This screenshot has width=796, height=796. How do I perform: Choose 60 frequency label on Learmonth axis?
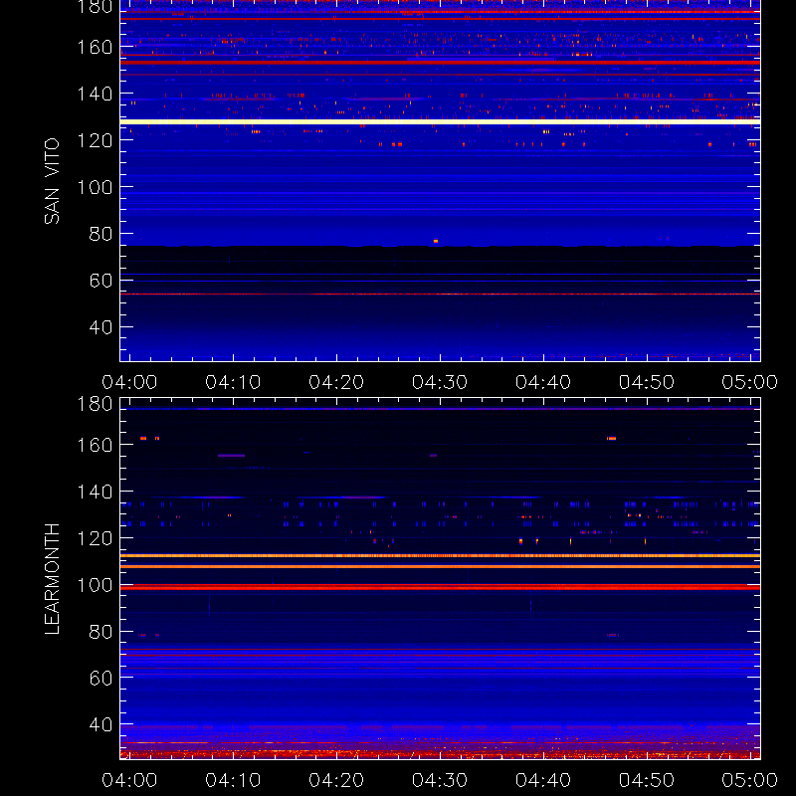(100, 679)
